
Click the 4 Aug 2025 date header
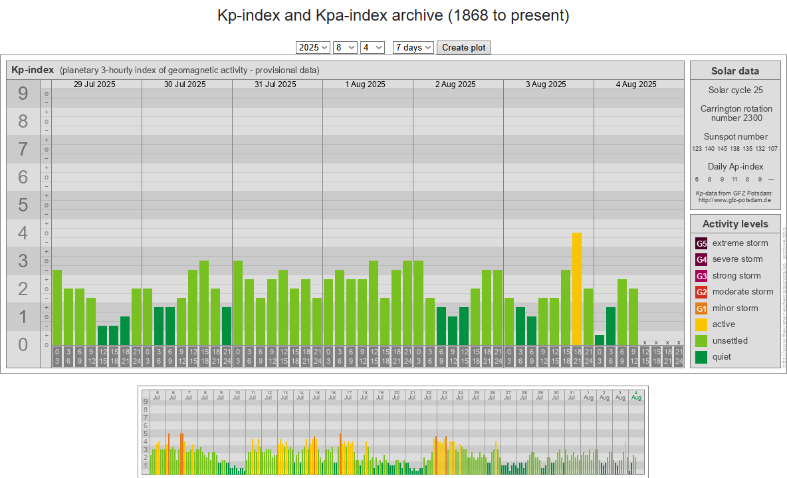pyautogui.click(x=636, y=84)
